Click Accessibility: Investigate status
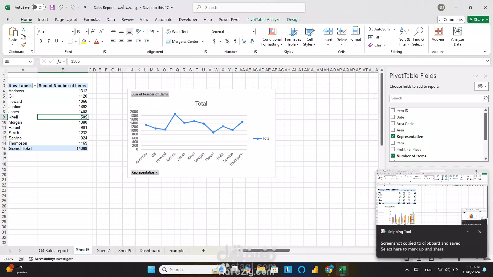The height and width of the screenshot is (277, 493). [51, 259]
